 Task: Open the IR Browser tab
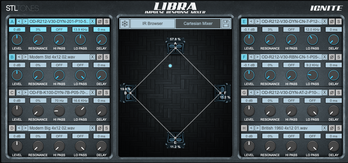click(153, 24)
